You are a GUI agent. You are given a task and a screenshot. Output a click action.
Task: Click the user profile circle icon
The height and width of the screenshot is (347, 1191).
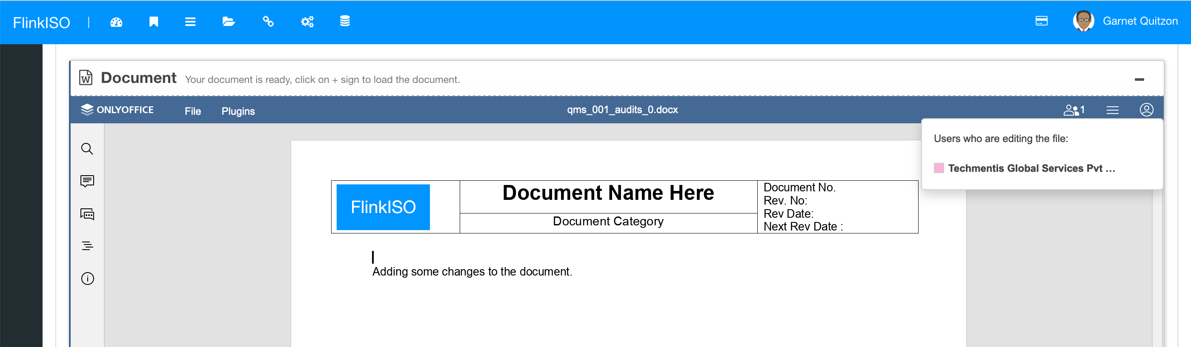[x=1146, y=110]
